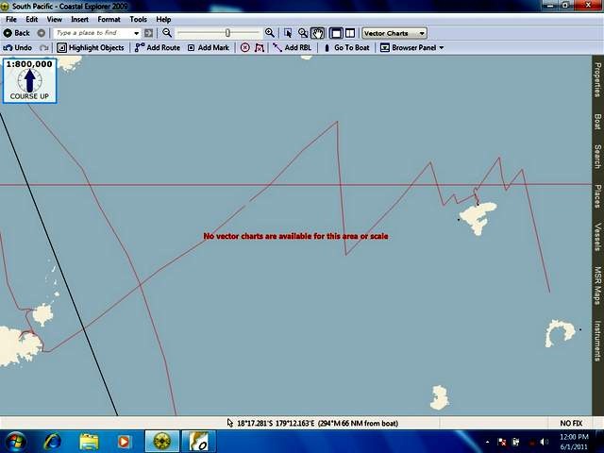Click the 1:800,000 scale label
604x453 pixels.
(x=29, y=64)
